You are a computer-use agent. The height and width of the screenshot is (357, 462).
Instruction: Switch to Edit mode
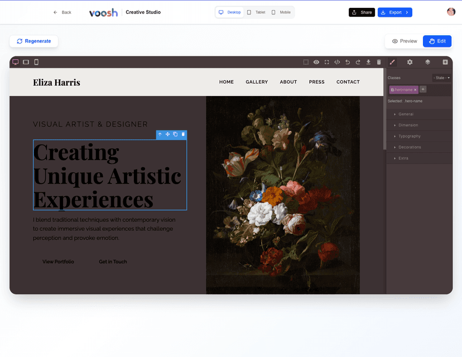coord(437,41)
